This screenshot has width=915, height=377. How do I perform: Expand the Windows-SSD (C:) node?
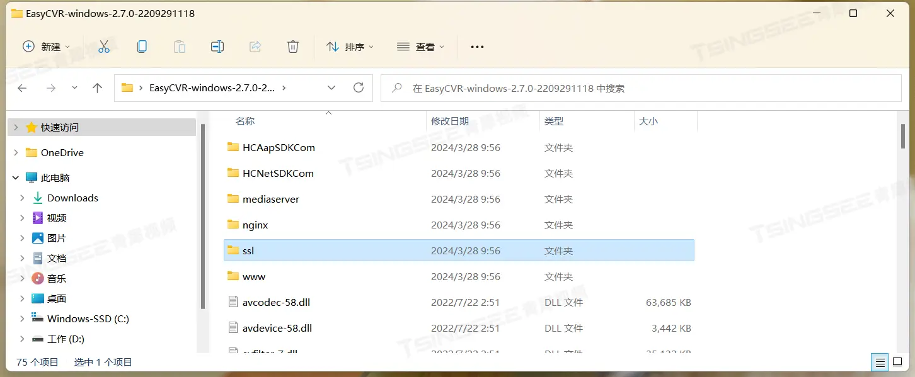pos(22,318)
